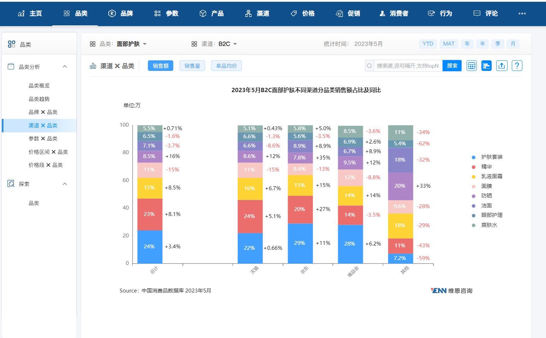Open the 渠道 top navigation tab
Image resolution: width=546 pixels, height=338 pixels.
[257, 13]
